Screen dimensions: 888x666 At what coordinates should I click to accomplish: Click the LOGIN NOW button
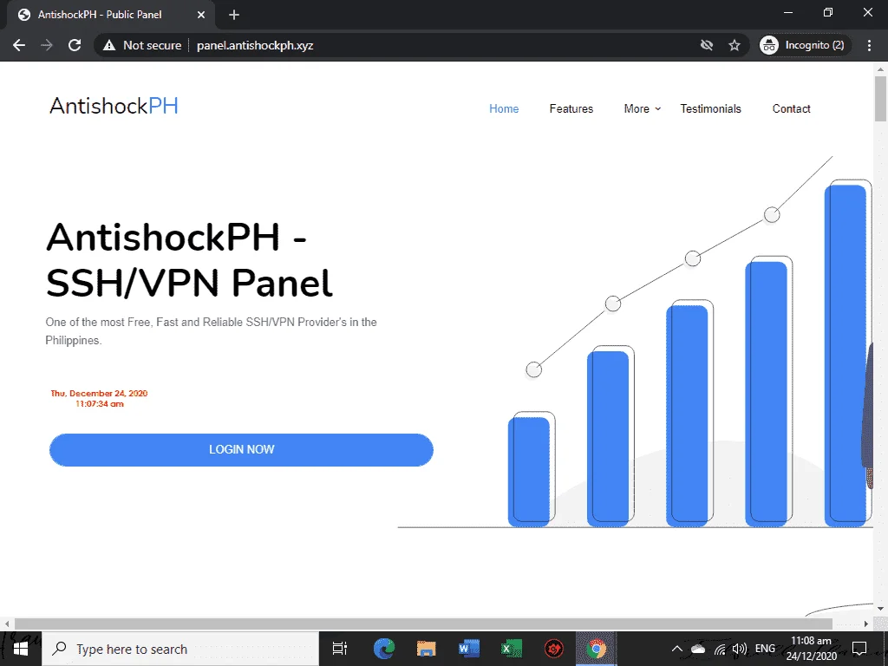point(241,450)
